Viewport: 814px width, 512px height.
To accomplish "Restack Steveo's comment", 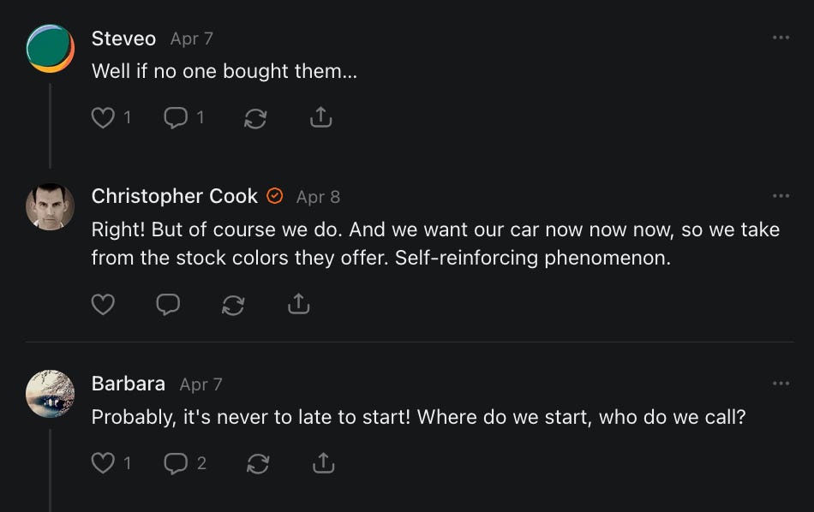I will coord(255,118).
